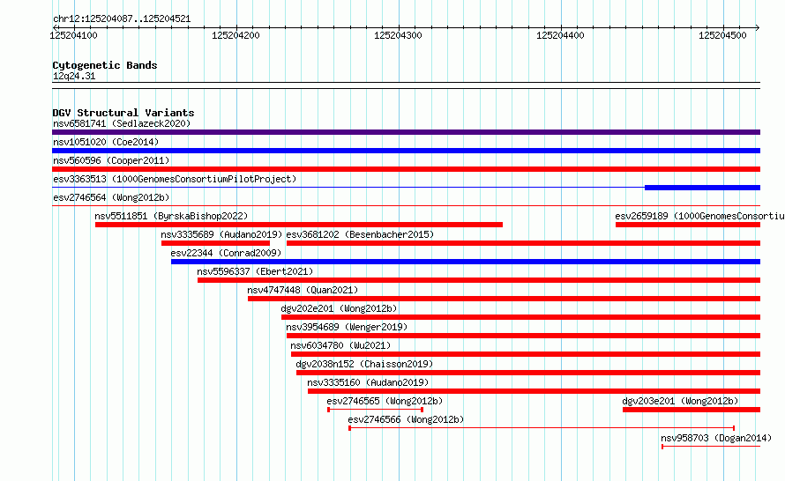Click ruler position 125204400
The width and height of the screenshot is (785, 481).
(560, 35)
